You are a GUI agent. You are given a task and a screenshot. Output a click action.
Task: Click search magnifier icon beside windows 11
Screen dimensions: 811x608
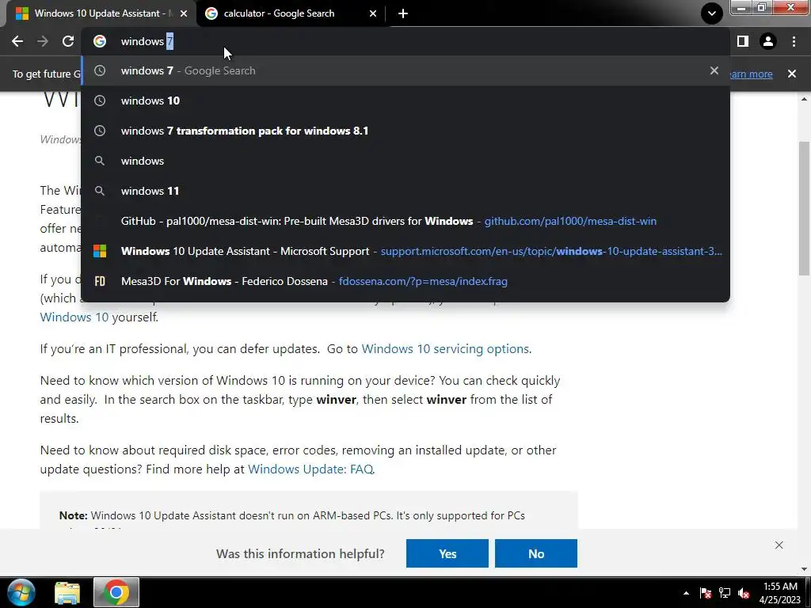[100, 191]
